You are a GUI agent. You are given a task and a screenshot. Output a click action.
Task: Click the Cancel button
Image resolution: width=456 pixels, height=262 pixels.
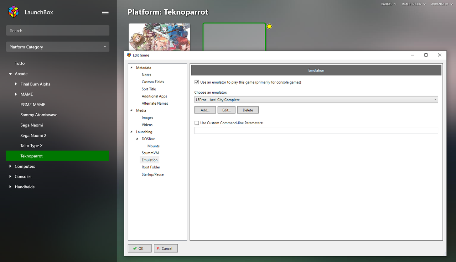point(166,248)
